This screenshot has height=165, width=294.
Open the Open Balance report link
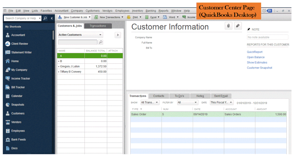256,57
